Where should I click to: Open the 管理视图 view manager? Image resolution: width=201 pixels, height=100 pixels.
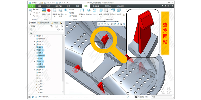tap(106, 11)
